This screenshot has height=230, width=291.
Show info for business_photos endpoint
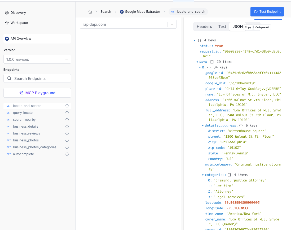click(x=67, y=140)
